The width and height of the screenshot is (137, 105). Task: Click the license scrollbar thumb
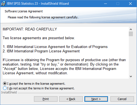pyautogui.click(x=131, y=34)
